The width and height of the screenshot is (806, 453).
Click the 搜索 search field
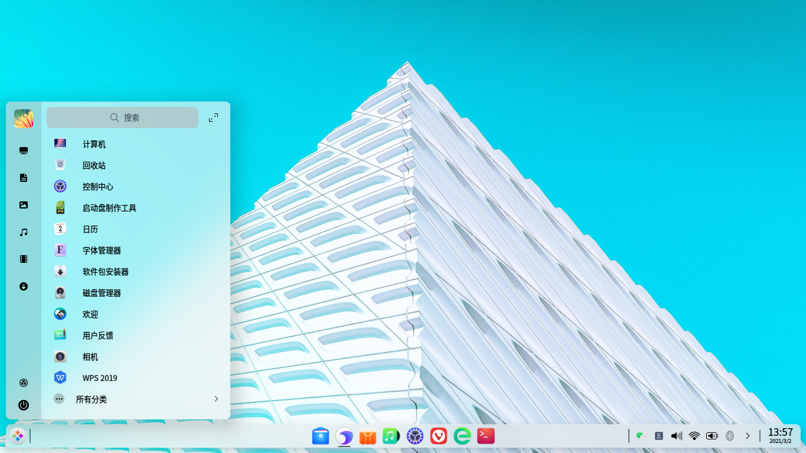122,118
